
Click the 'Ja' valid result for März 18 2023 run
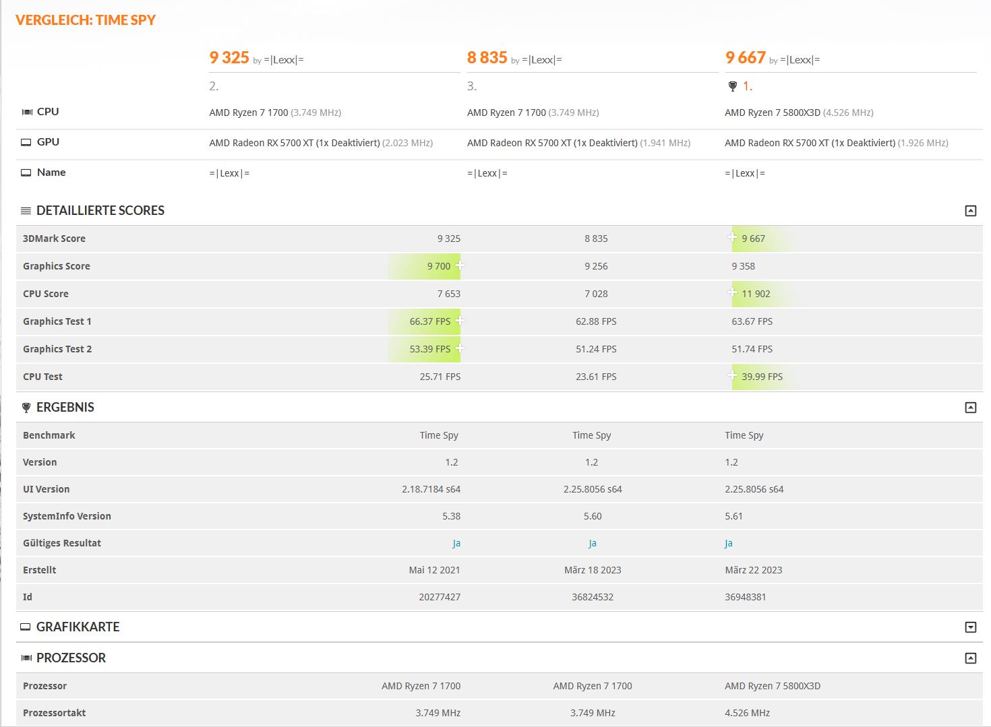pos(593,543)
